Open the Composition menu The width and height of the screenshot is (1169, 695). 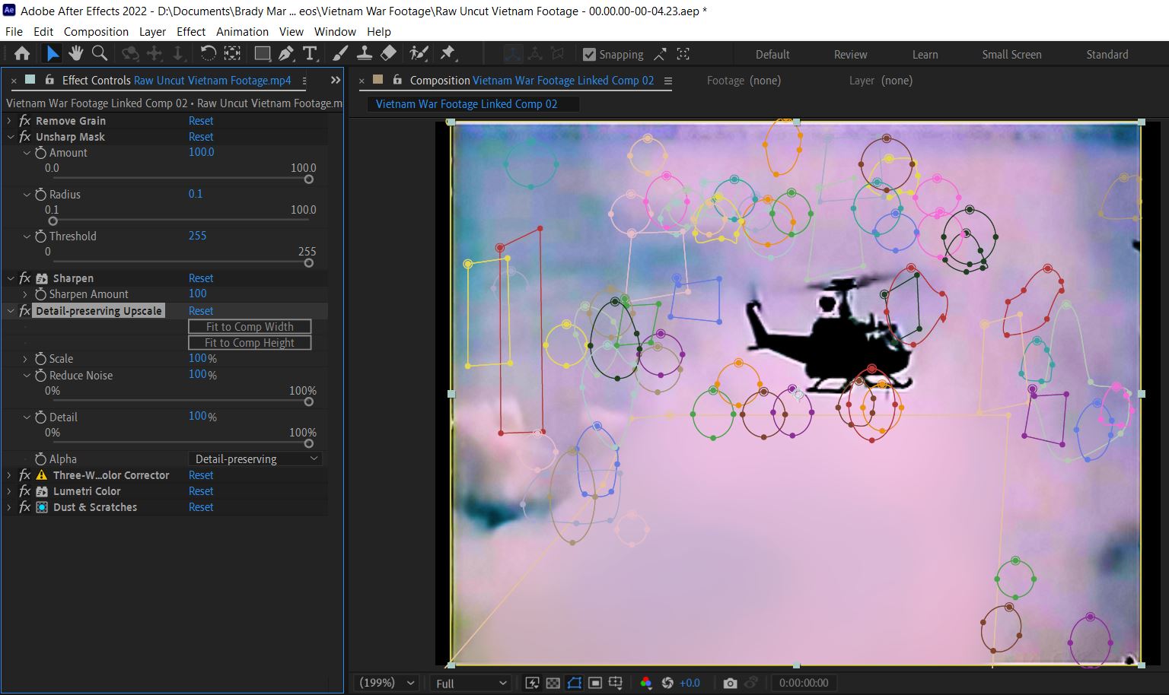coord(96,31)
